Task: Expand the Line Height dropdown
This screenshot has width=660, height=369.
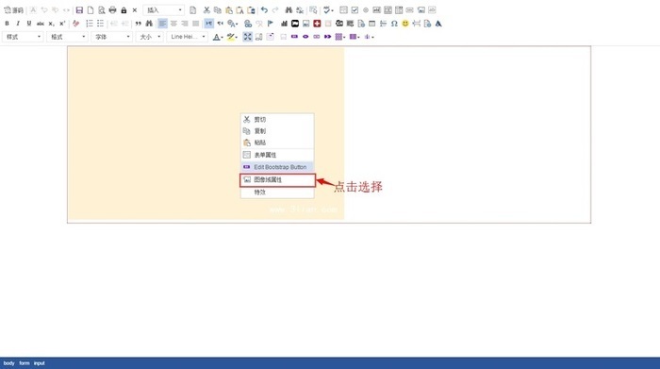Action: coord(187,37)
